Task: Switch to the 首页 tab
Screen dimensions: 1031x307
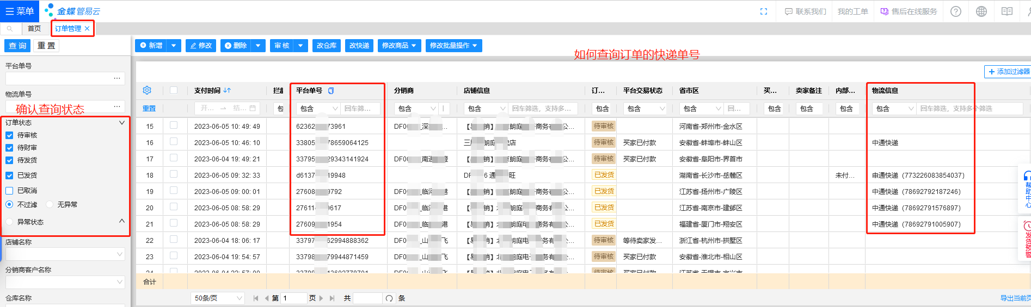Action: pos(34,28)
